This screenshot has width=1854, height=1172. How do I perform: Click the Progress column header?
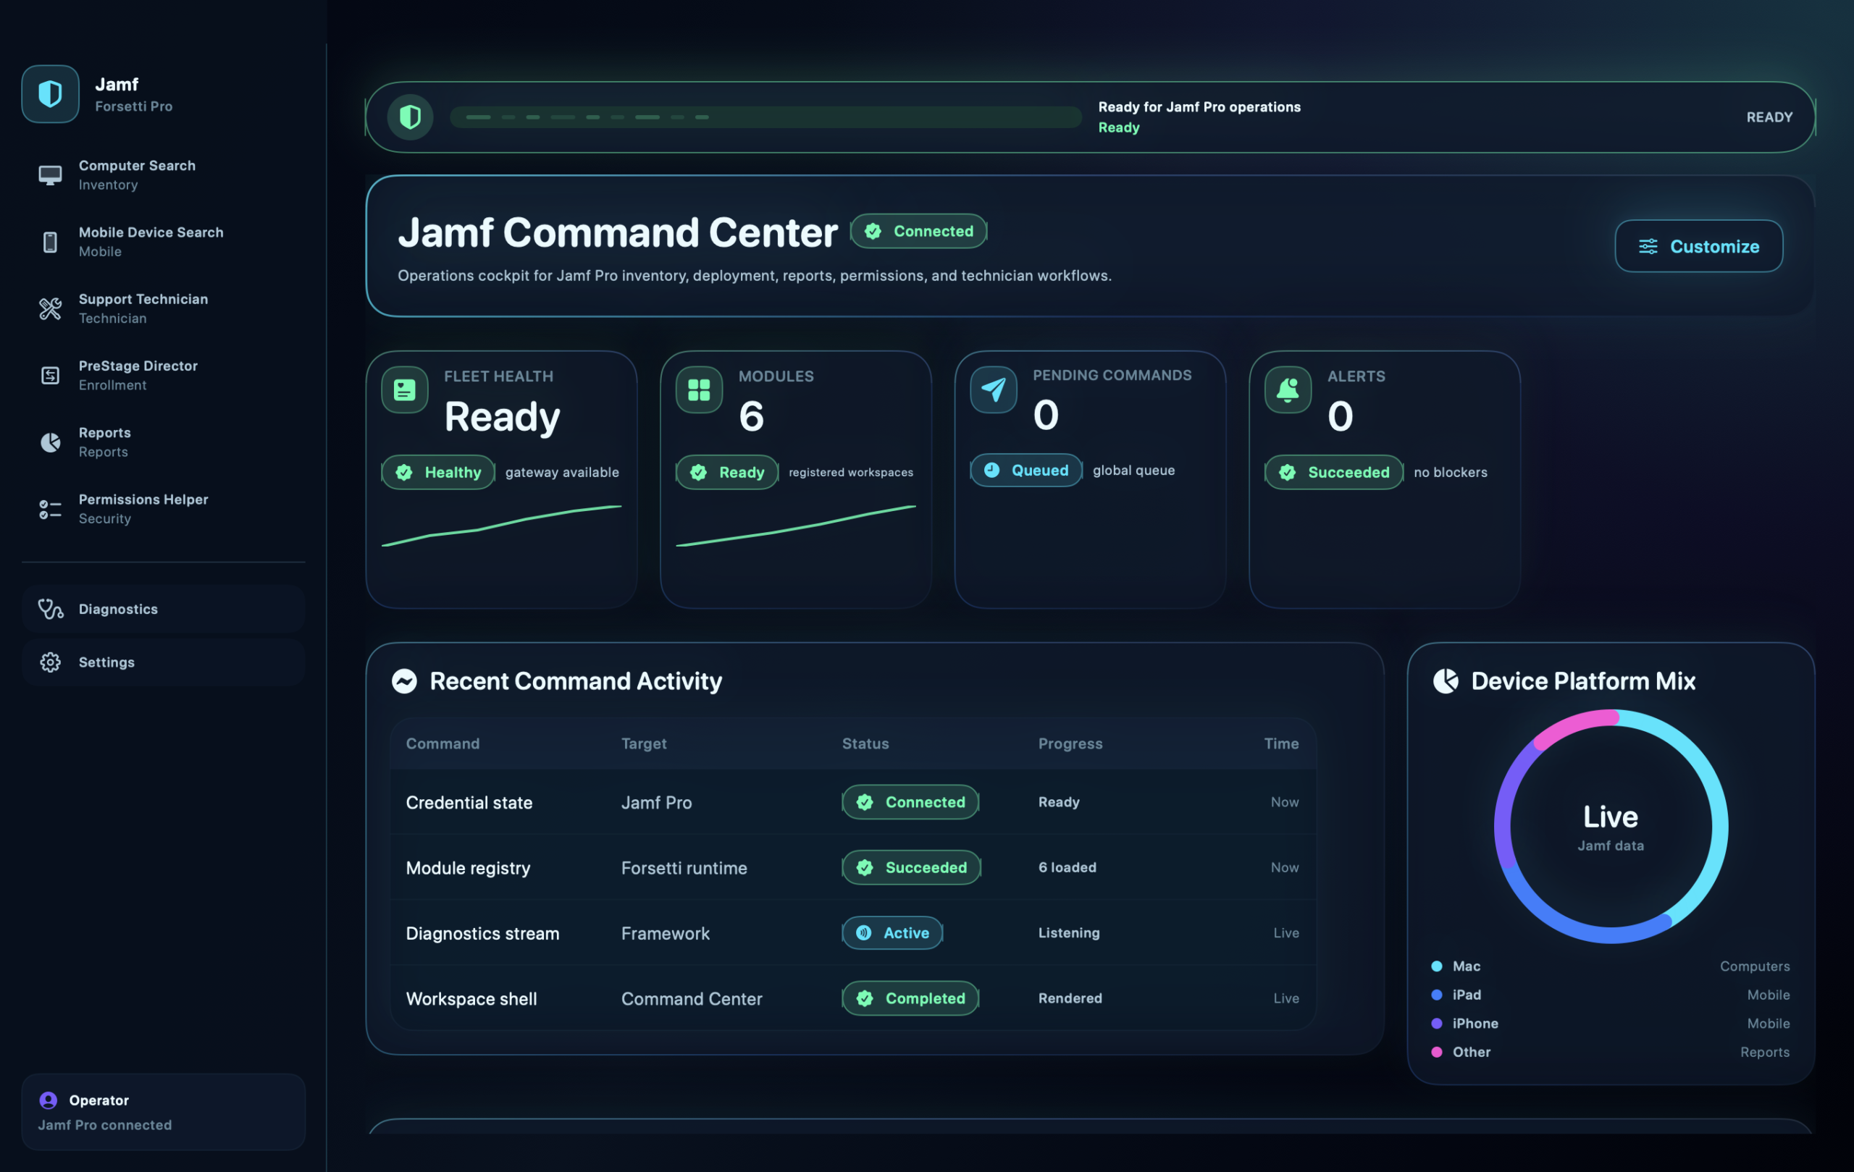(x=1070, y=743)
